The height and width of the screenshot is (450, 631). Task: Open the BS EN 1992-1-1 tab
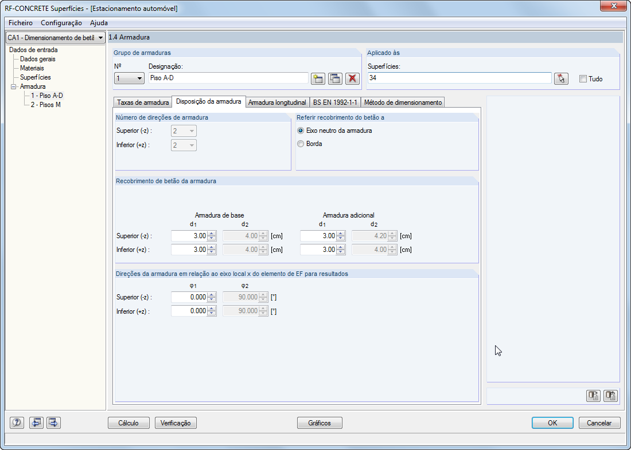point(335,102)
